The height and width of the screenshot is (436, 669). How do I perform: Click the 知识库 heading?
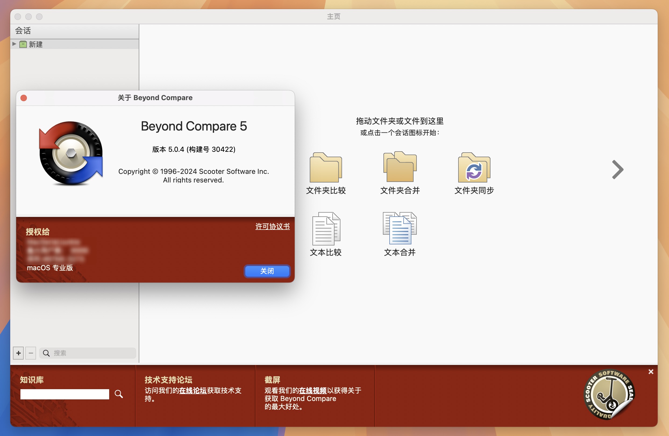pos(32,380)
